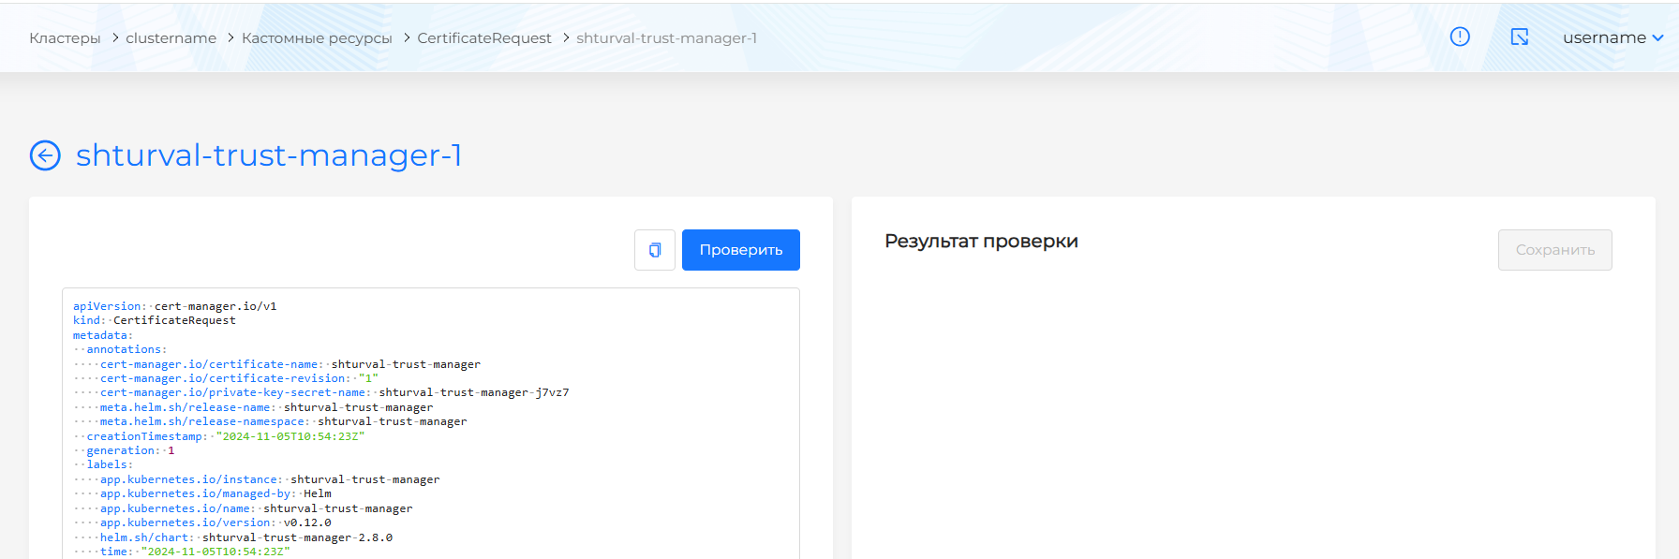Click the back arrow beside the page title
1679x559 pixels.
coord(45,155)
